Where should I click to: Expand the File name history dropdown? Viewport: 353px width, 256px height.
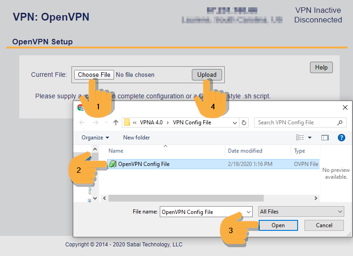(249, 212)
